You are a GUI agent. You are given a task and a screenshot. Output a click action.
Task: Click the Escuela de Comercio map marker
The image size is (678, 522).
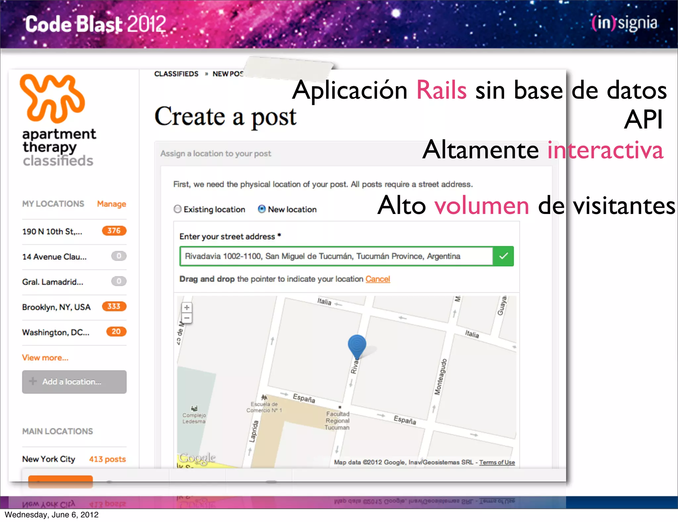click(x=264, y=397)
